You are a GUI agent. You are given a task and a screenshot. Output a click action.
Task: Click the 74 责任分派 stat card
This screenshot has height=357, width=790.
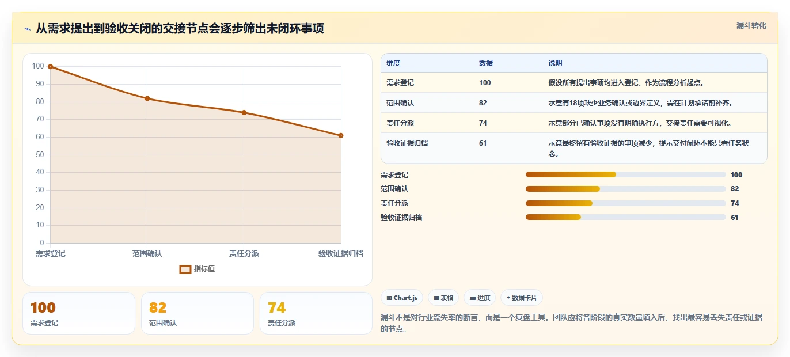(x=316, y=313)
